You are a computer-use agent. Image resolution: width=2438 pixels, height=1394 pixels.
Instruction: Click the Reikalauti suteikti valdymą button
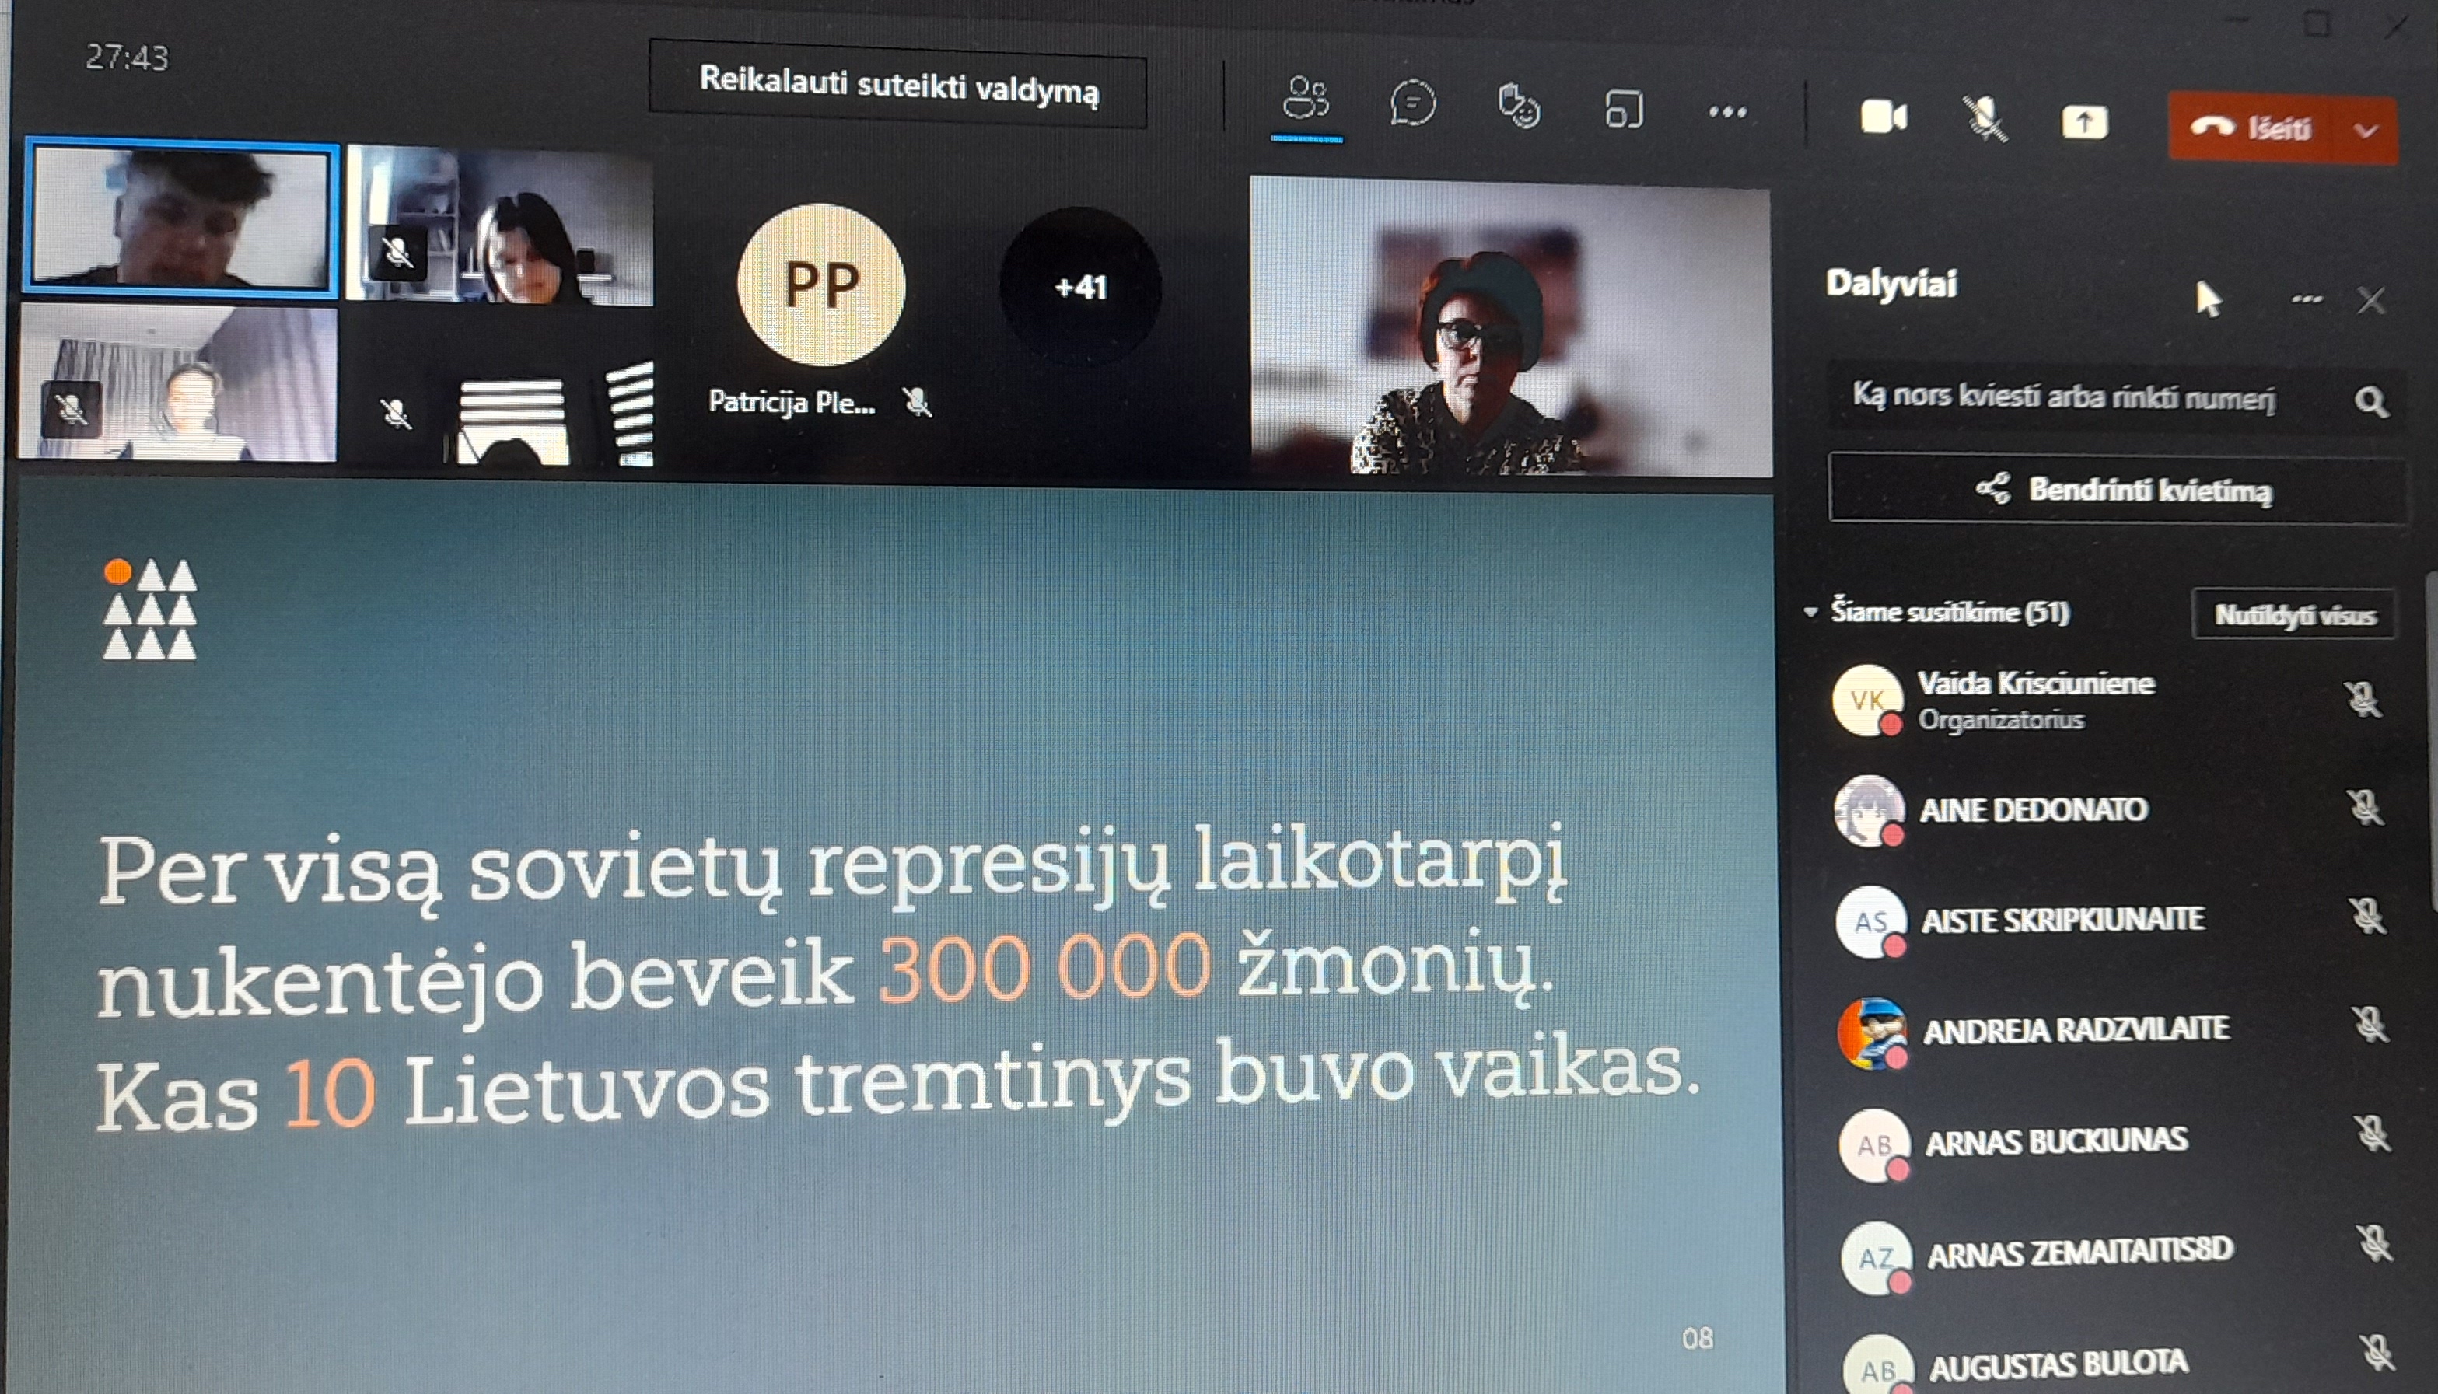(x=898, y=86)
